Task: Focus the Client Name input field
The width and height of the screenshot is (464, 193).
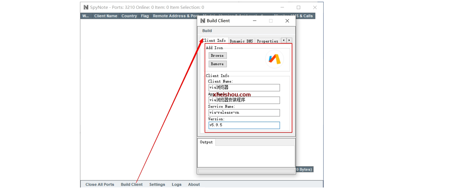Action: 244,88
